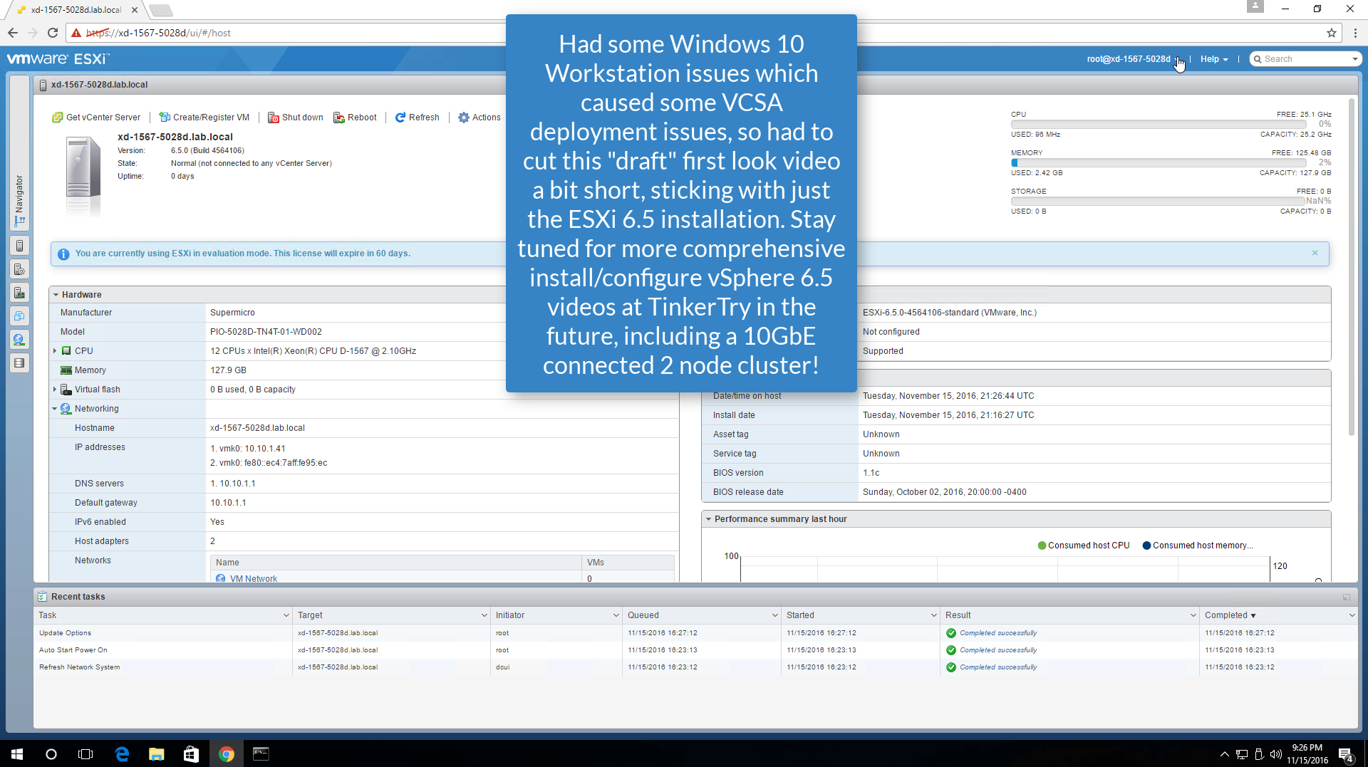
Task: Open the root@xd-1567-5028d user menu
Action: pos(1133,59)
